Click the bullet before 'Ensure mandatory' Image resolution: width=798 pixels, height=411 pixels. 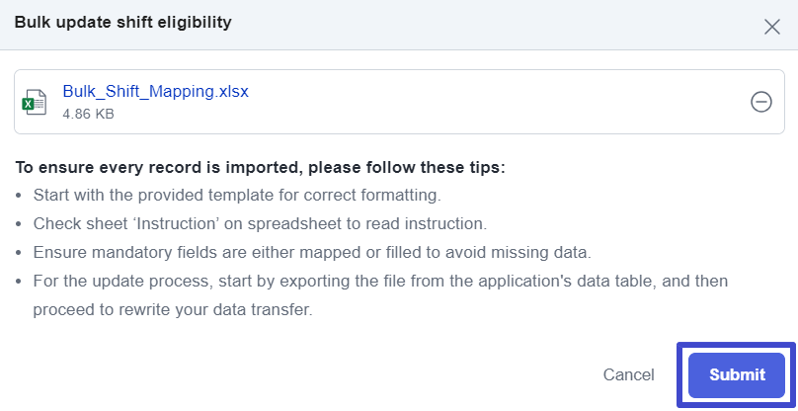pos(19,253)
